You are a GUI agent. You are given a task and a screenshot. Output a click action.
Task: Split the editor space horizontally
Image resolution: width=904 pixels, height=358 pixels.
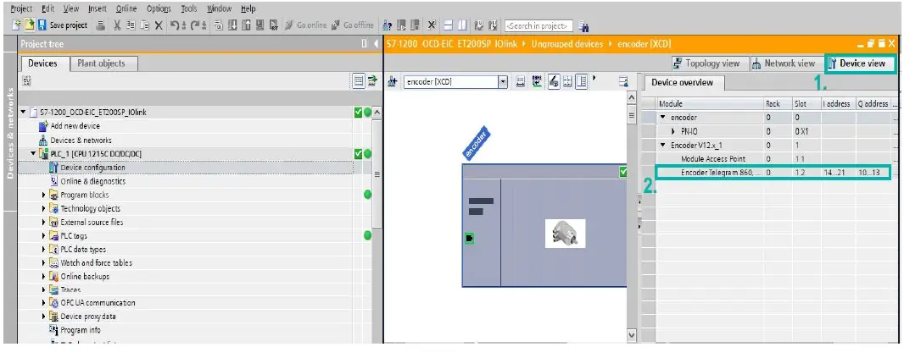[449, 25]
